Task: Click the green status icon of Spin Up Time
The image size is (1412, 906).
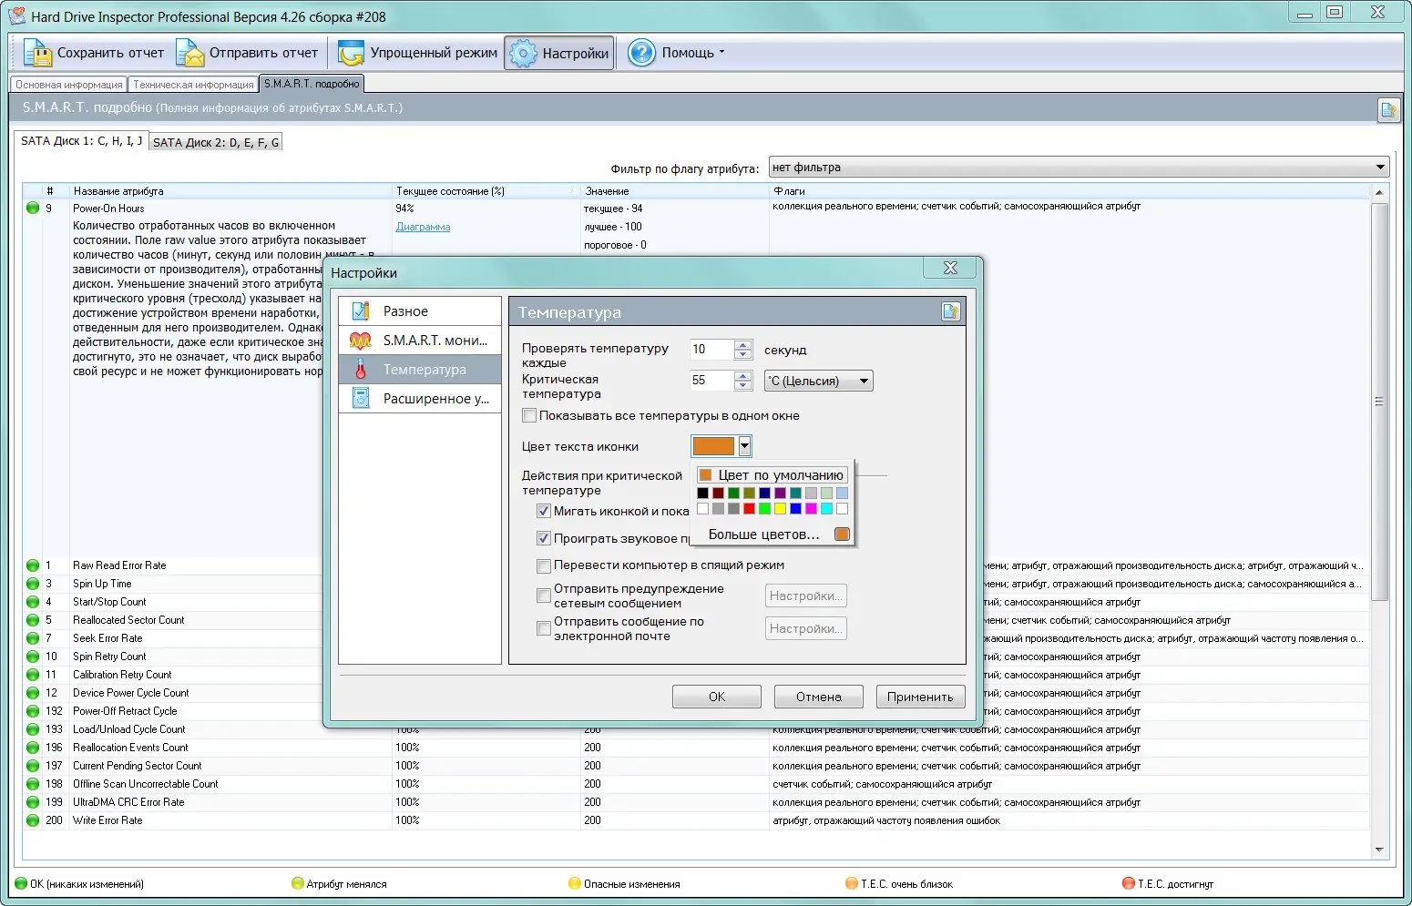Action: [33, 584]
